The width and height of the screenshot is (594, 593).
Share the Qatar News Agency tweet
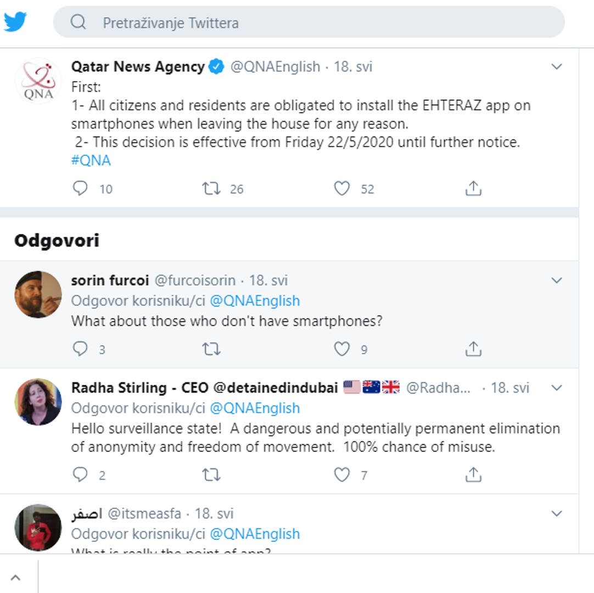(x=473, y=189)
